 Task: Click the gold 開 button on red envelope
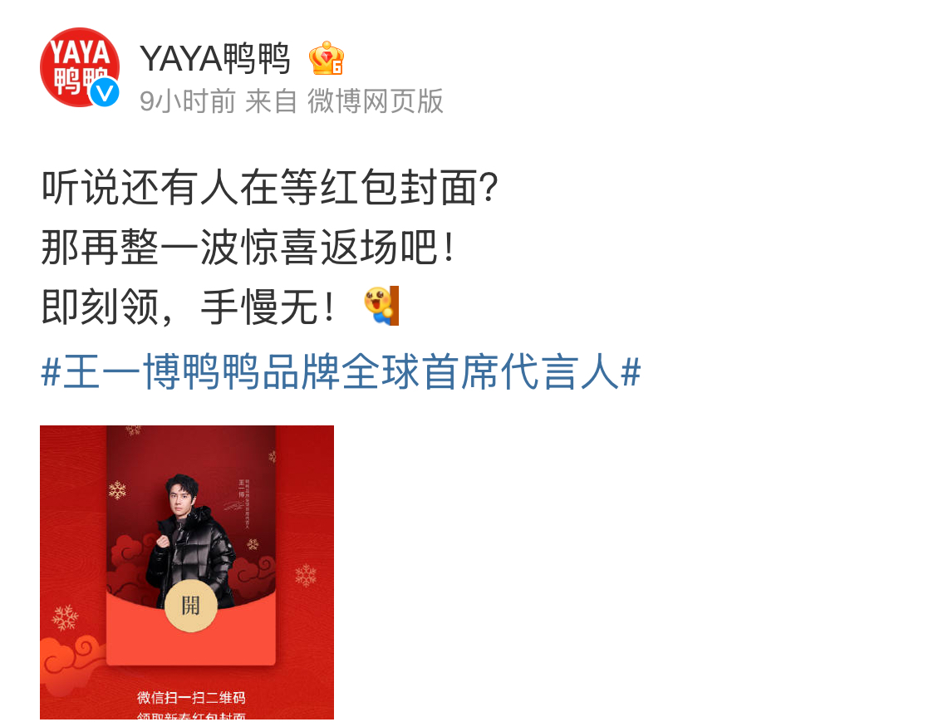coord(190,606)
